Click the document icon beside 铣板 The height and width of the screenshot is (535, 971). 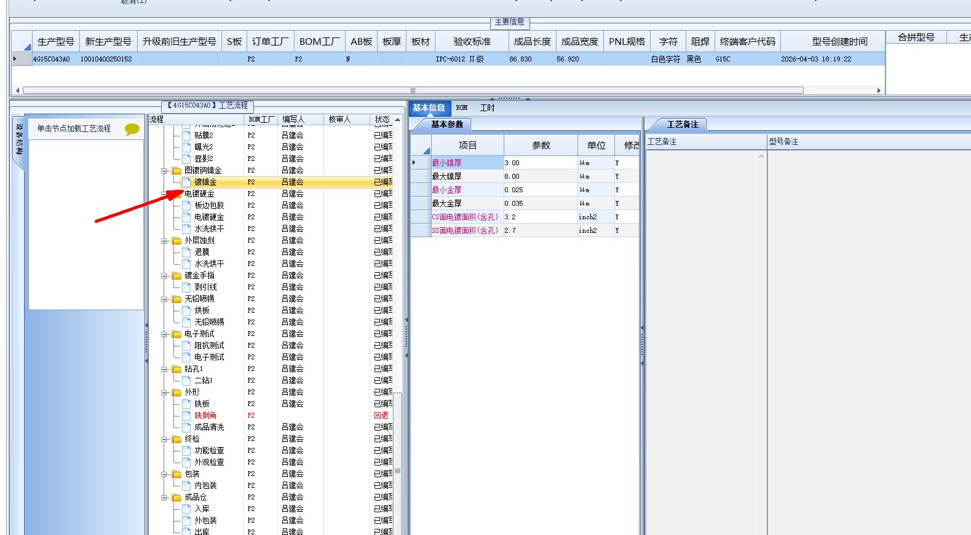186,404
